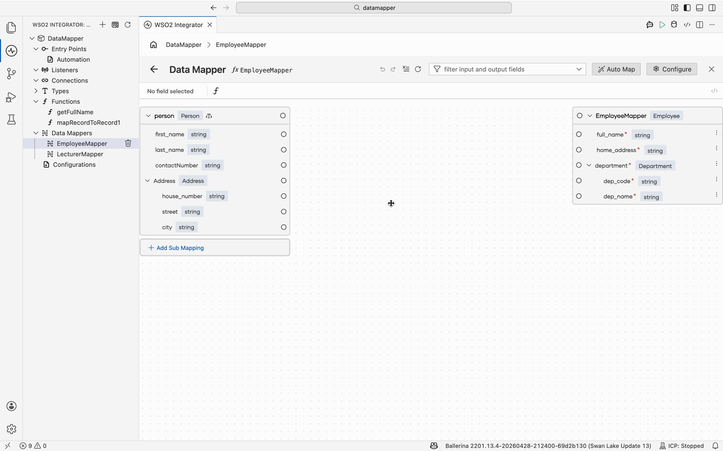Screen dimensions: 723x451
Task: Open the WSO2 Integrator activity bar view
Action: tap(11, 51)
